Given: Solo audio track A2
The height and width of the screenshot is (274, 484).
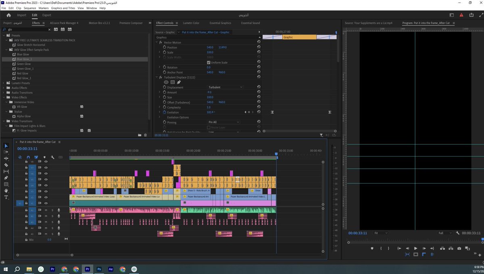Looking at the screenshot, I should click(x=52, y=216).
